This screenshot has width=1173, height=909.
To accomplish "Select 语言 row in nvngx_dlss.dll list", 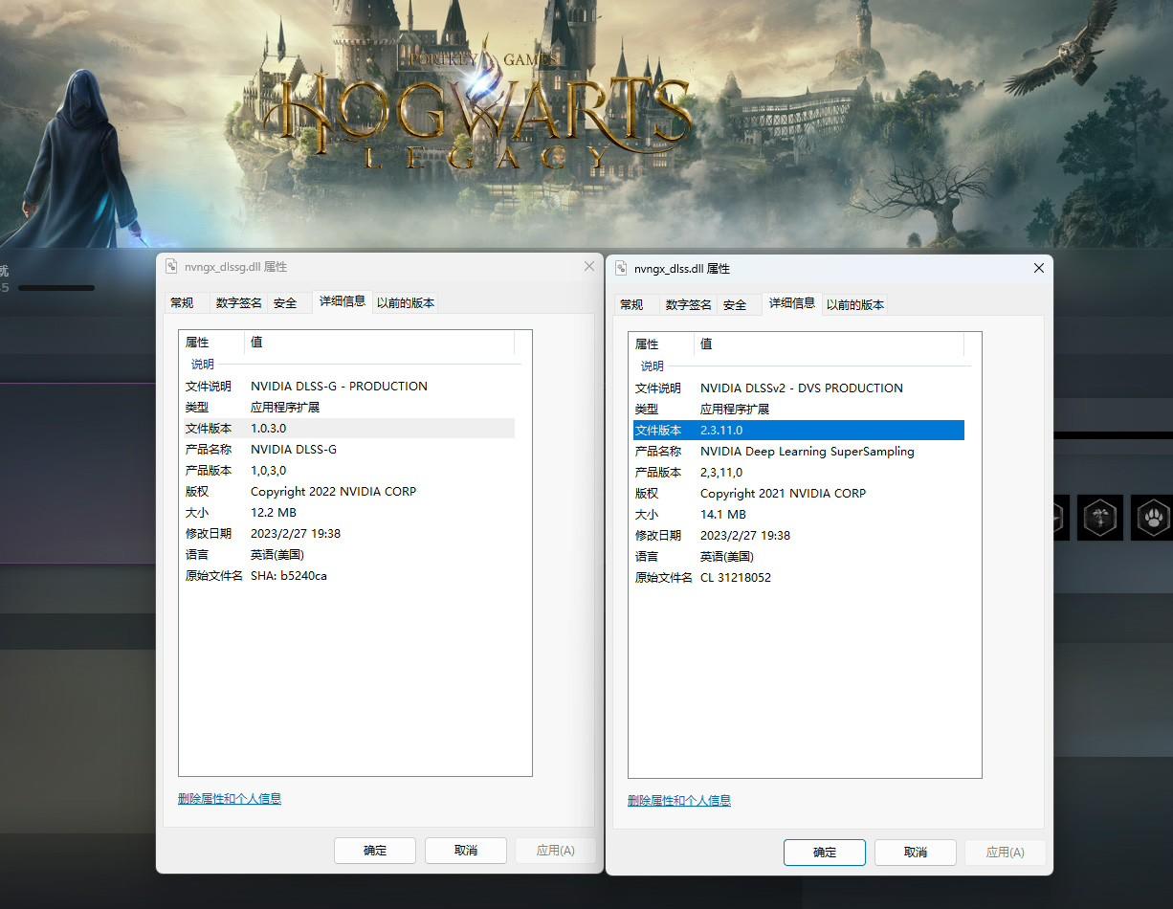I will click(x=799, y=556).
